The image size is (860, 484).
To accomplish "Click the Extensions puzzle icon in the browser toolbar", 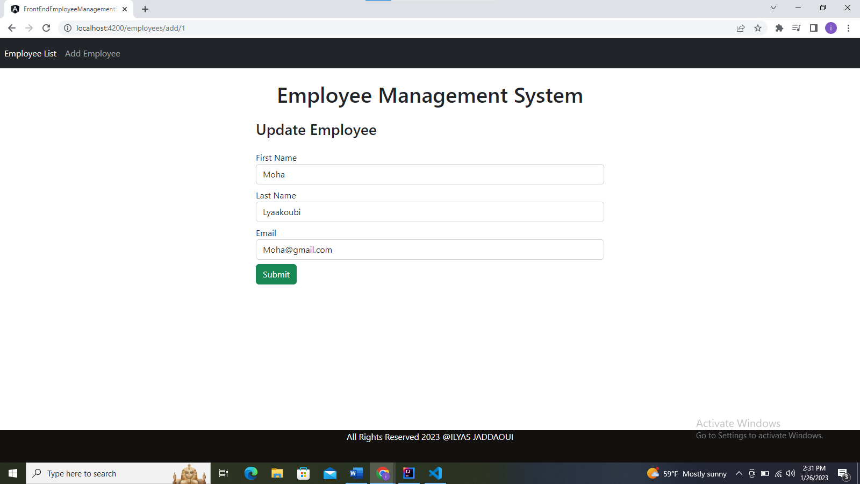I will tap(779, 28).
